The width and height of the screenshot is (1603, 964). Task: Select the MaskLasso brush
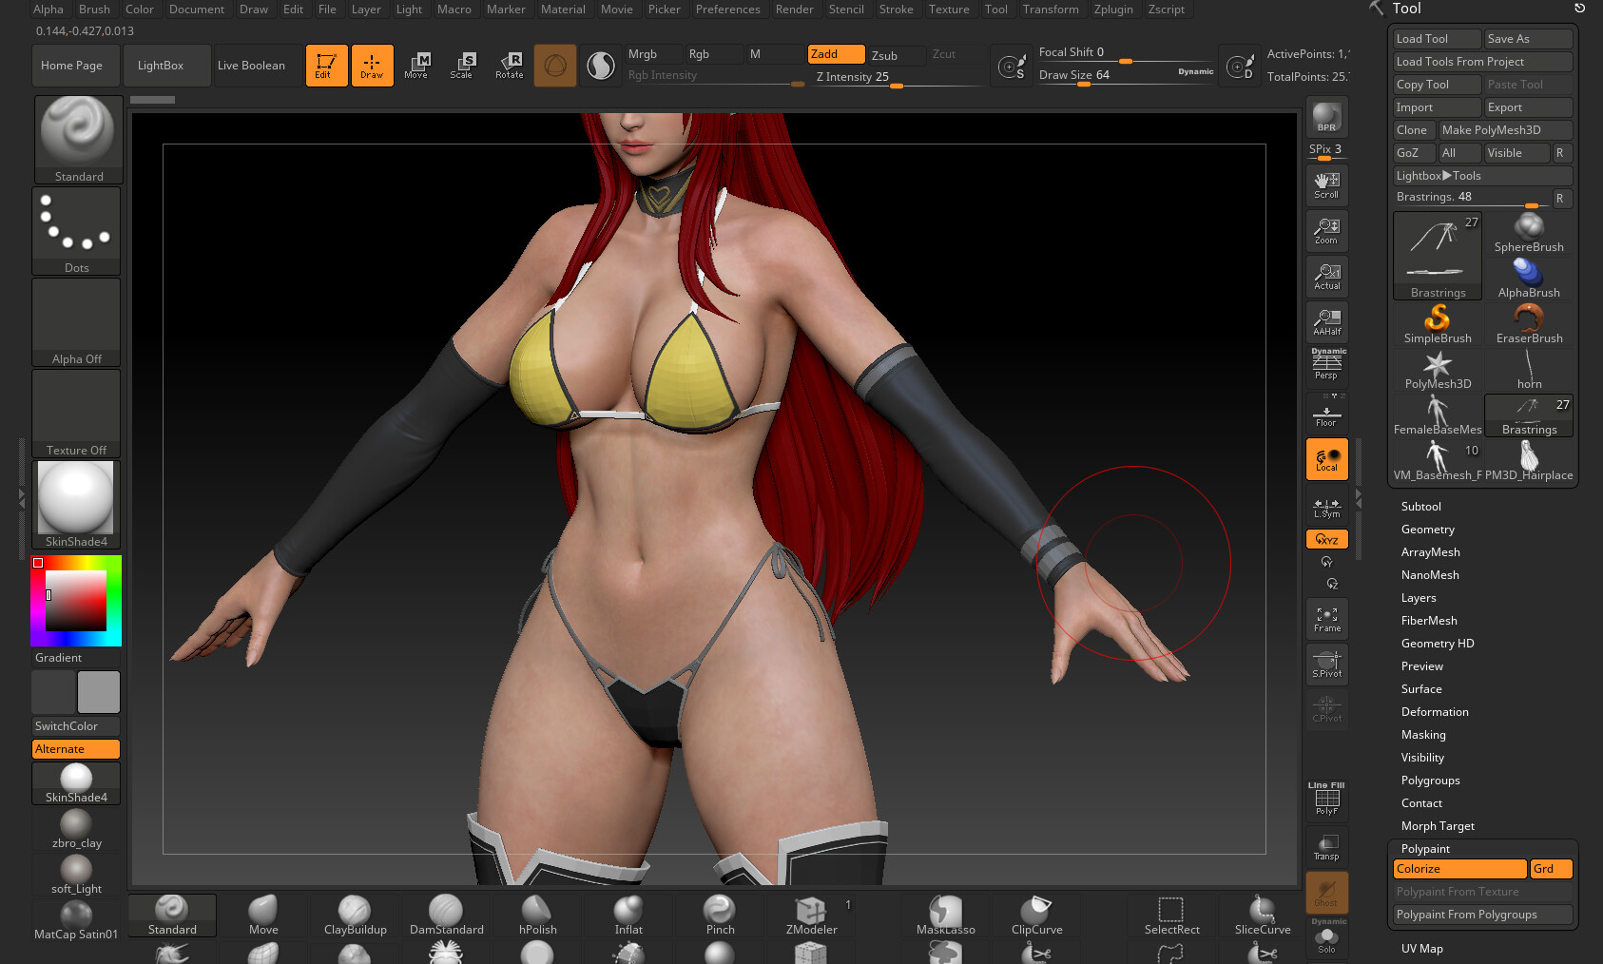pos(945,915)
